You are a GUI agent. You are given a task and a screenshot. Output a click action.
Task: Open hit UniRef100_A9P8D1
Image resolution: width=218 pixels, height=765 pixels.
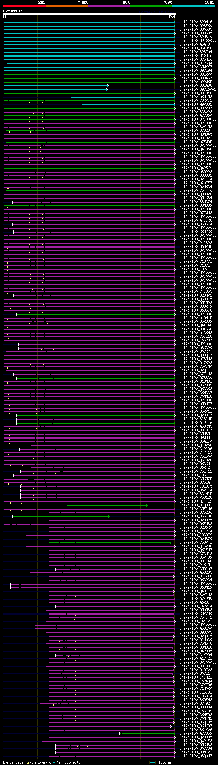coord(196,104)
